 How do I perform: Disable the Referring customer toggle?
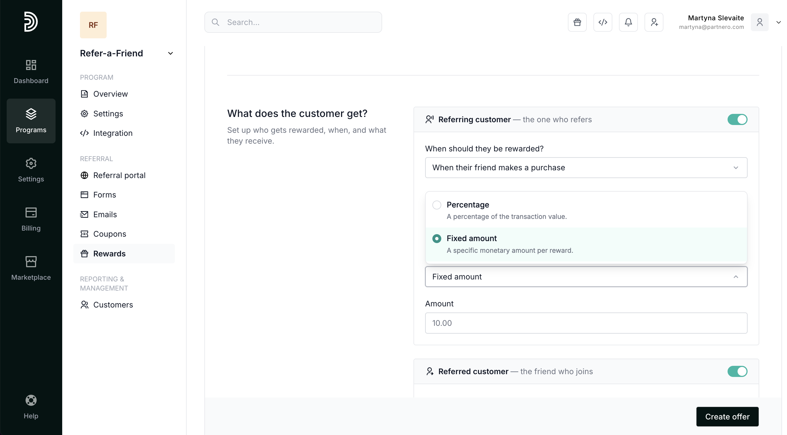click(737, 119)
